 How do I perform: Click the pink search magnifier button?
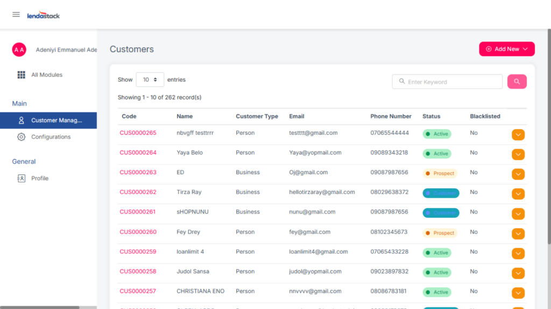point(517,82)
